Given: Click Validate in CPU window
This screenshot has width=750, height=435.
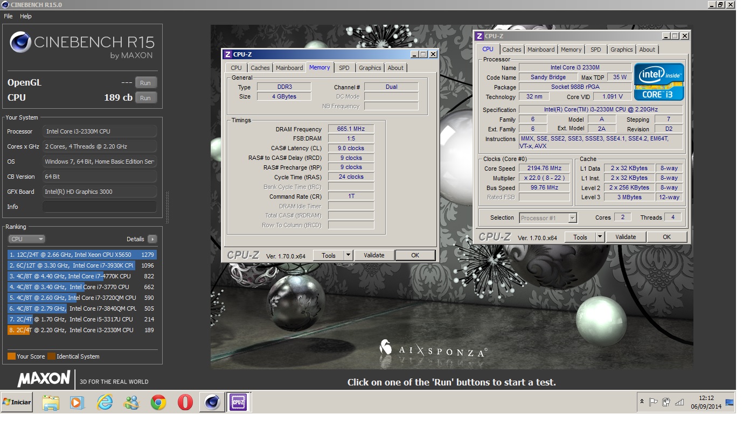Looking at the screenshot, I should point(626,237).
